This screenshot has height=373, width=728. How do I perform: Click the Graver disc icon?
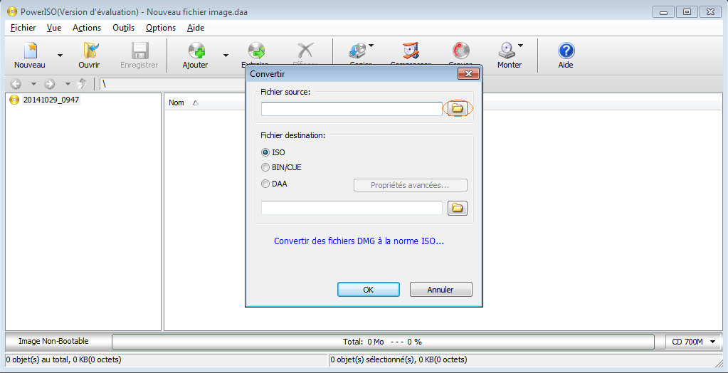(x=460, y=51)
